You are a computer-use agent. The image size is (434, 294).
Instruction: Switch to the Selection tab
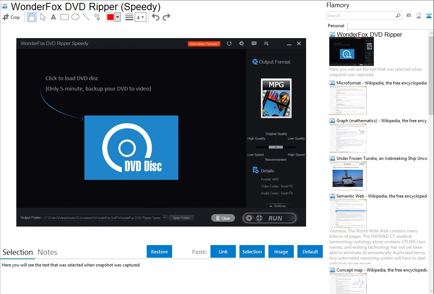coord(18,252)
